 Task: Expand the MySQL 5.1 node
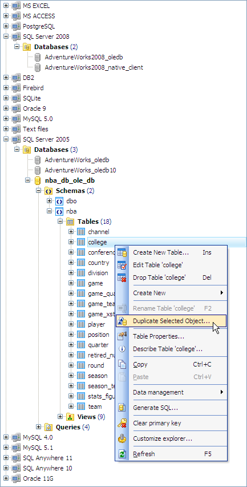(x=6, y=448)
